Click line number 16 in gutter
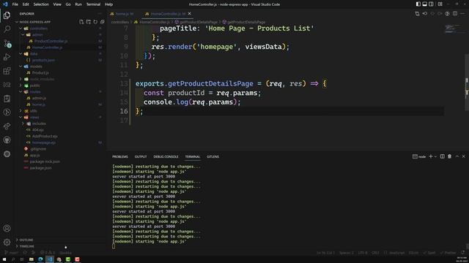Image resolution: width=469 pixels, height=263 pixels. pos(124,111)
